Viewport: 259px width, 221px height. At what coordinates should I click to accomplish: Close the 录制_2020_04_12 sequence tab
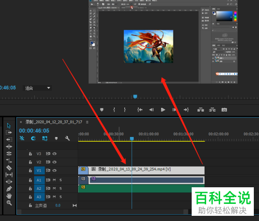pyautogui.click(x=21, y=122)
